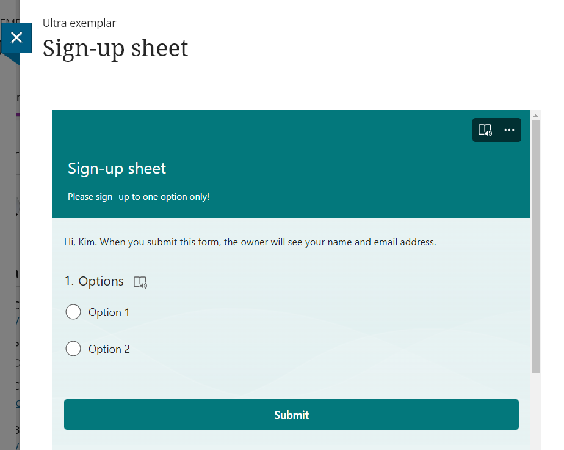Click the 1. Options question label

coord(94,281)
